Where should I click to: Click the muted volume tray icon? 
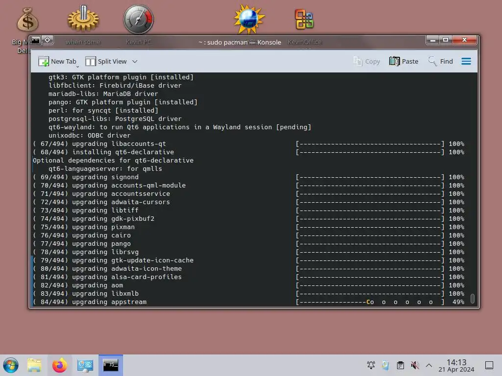pyautogui.click(x=415, y=365)
